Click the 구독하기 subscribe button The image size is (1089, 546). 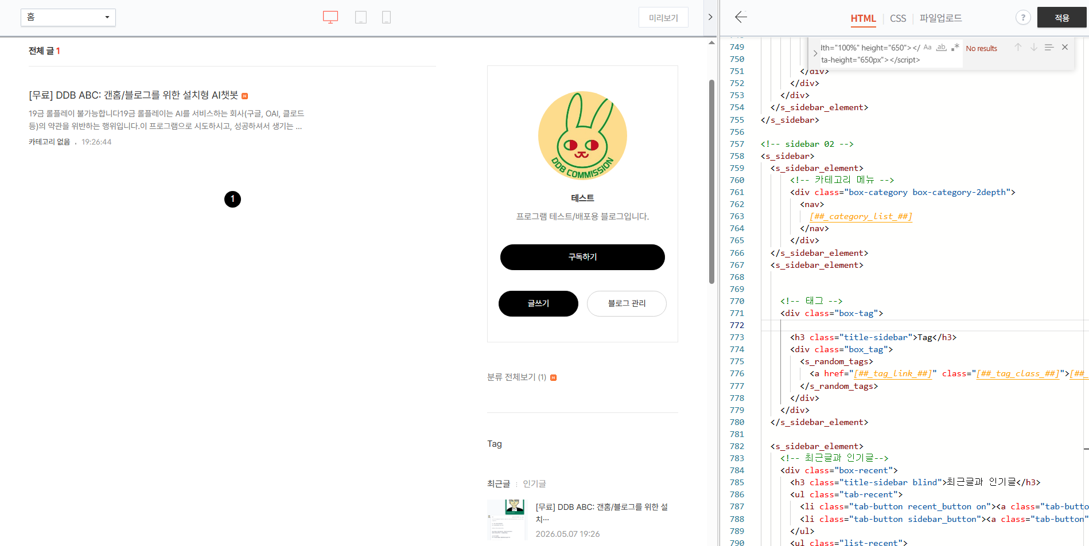(582, 257)
